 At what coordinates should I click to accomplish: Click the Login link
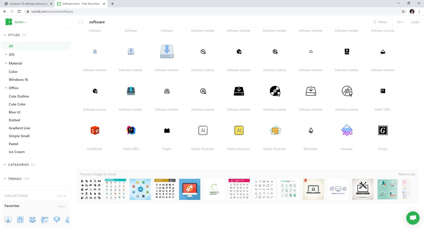click(415, 22)
